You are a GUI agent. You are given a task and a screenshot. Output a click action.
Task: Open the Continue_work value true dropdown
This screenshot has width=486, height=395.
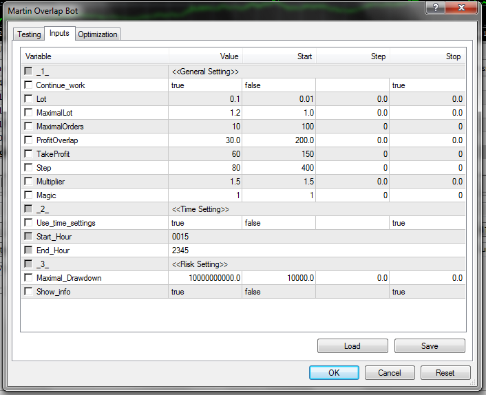(x=205, y=85)
